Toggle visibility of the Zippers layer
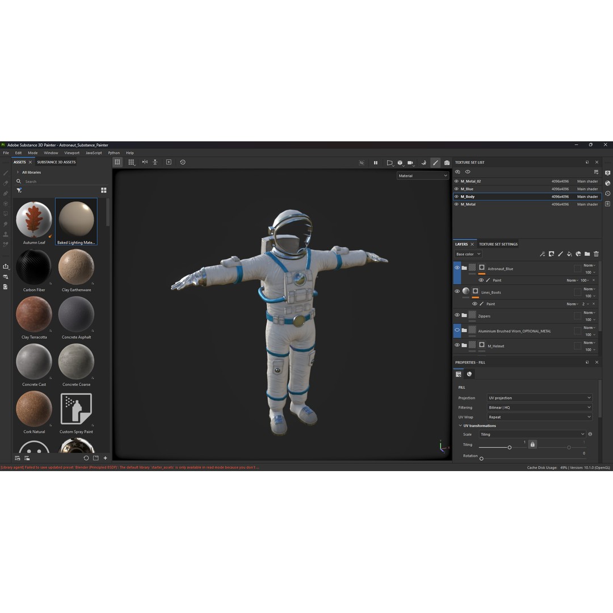The image size is (613, 613). pos(457,314)
